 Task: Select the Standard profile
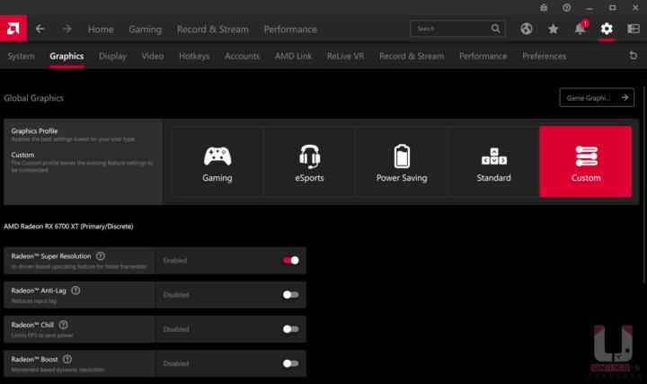pos(493,162)
